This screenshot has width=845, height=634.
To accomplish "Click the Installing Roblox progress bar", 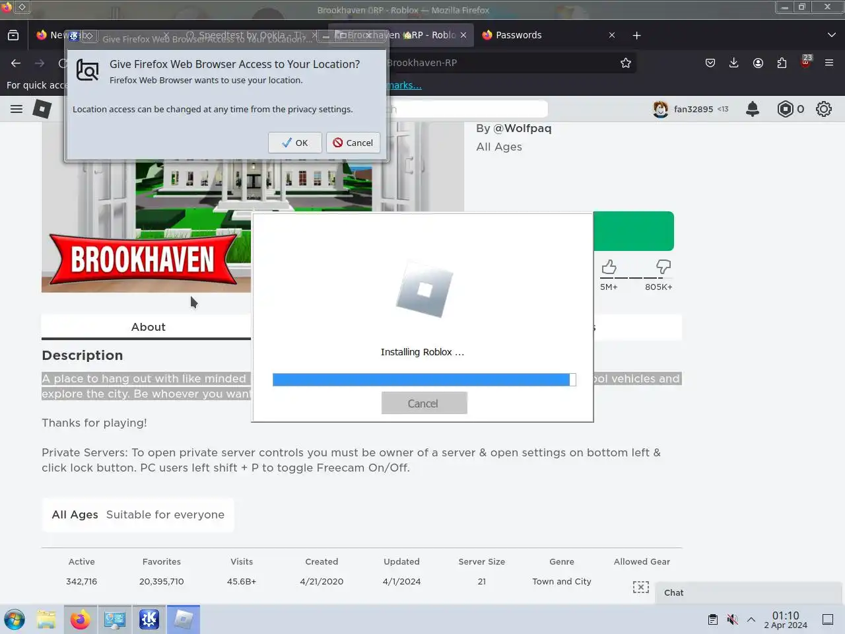I will (424, 380).
